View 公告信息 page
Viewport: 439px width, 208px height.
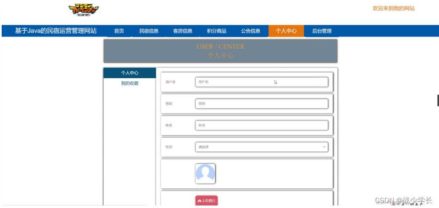click(251, 31)
